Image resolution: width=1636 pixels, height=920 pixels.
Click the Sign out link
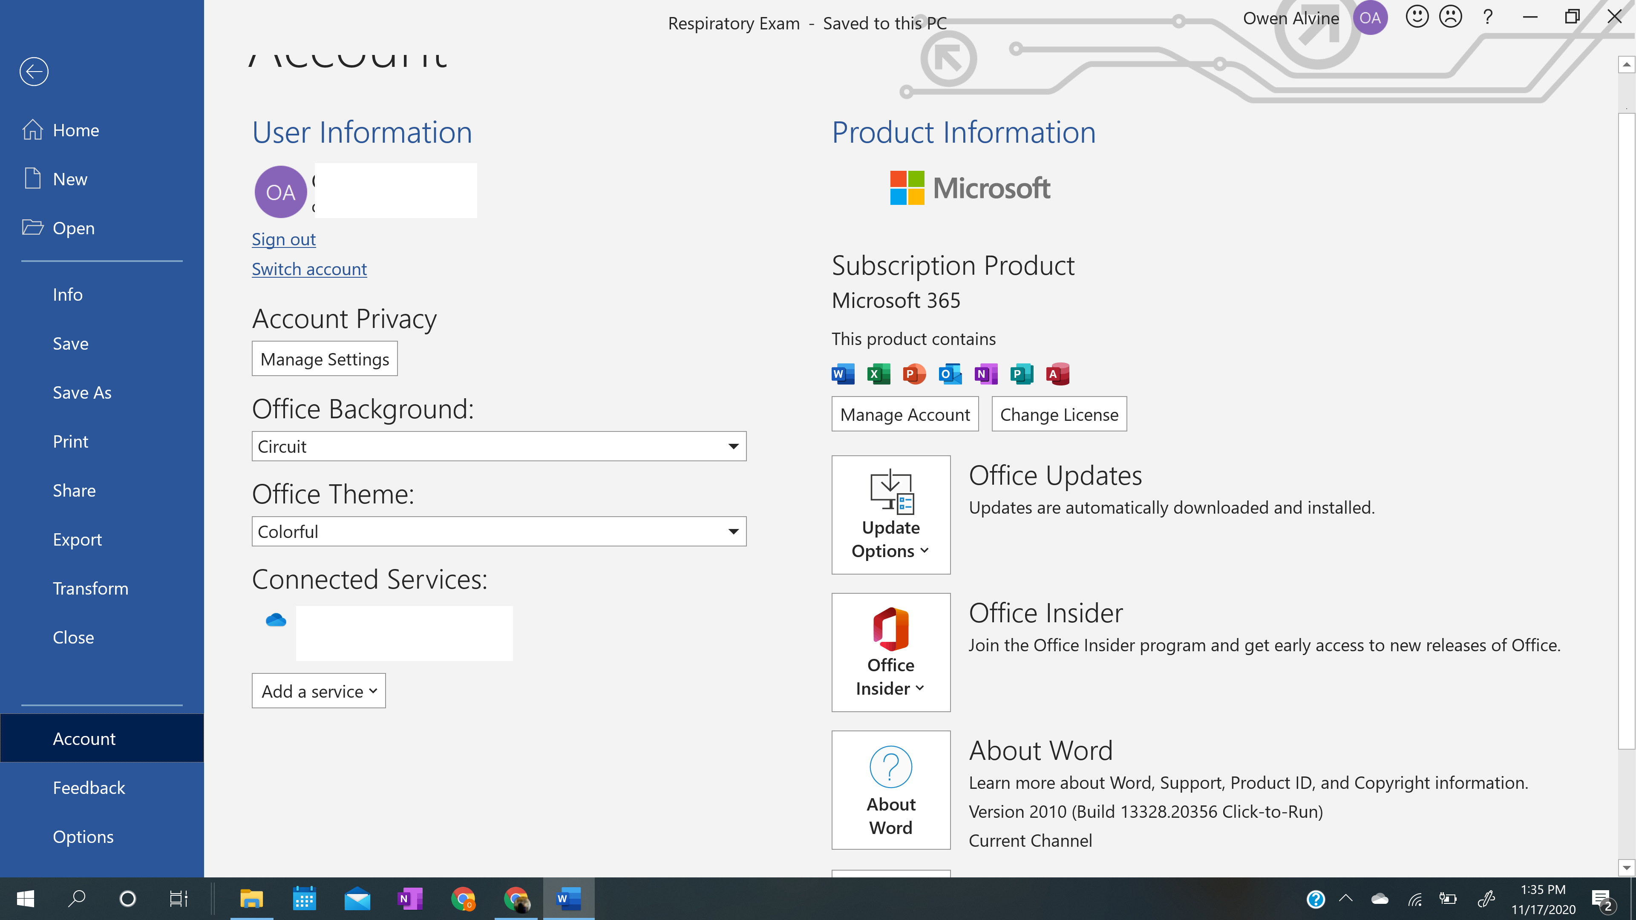tap(283, 238)
